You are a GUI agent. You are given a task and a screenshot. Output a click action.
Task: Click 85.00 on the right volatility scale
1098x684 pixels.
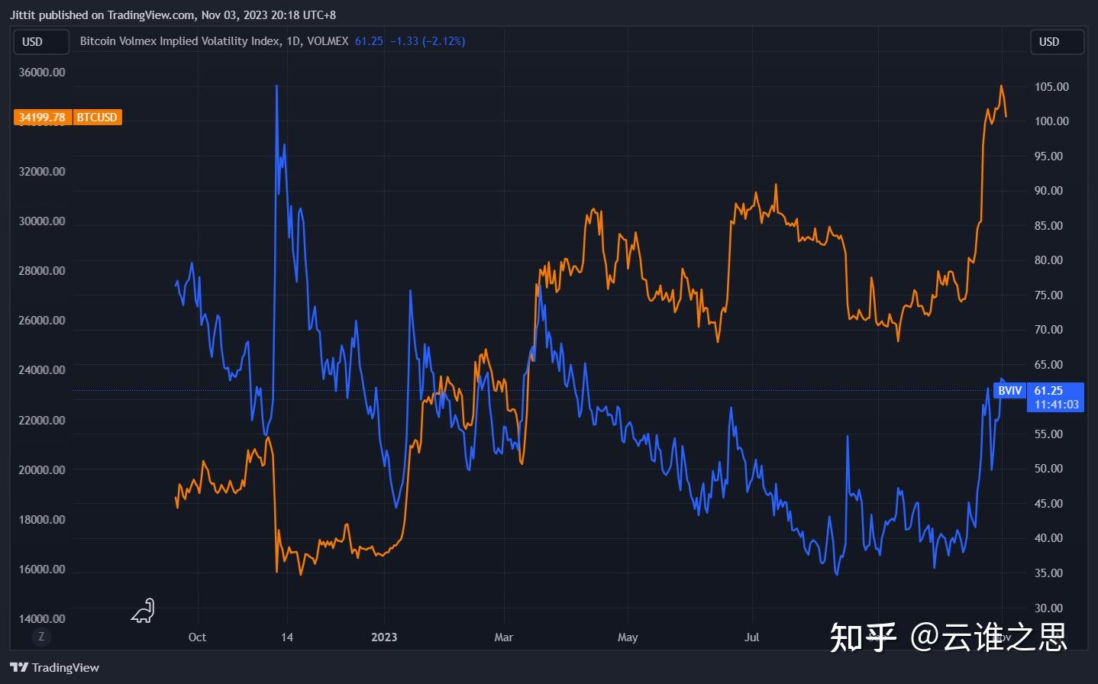1048,225
